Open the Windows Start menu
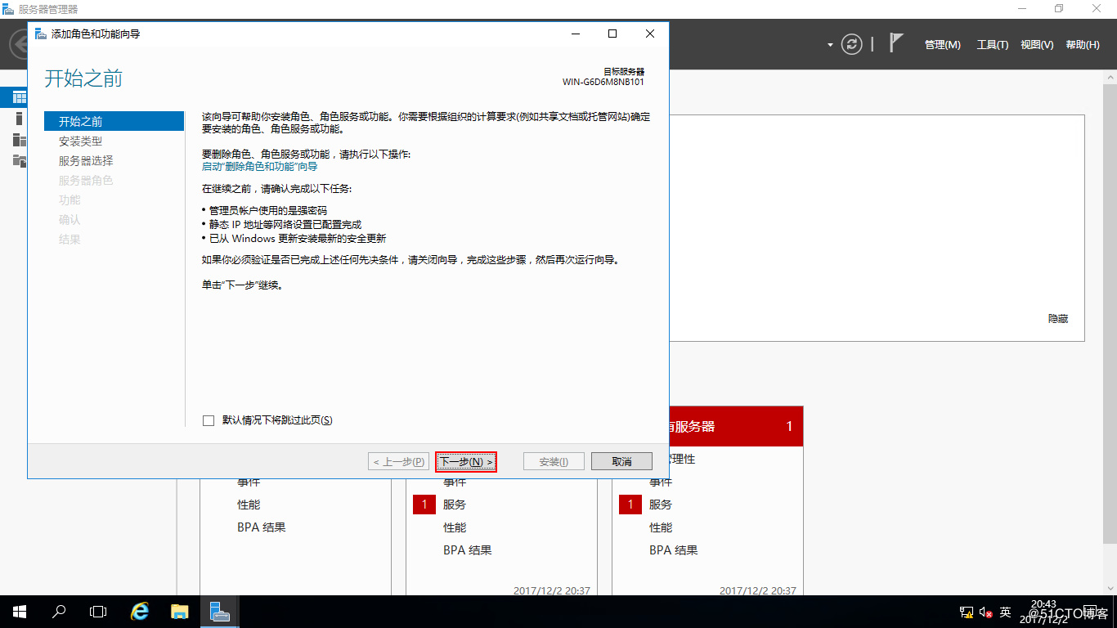This screenshot has height=628, width=1117. [19, 612]
